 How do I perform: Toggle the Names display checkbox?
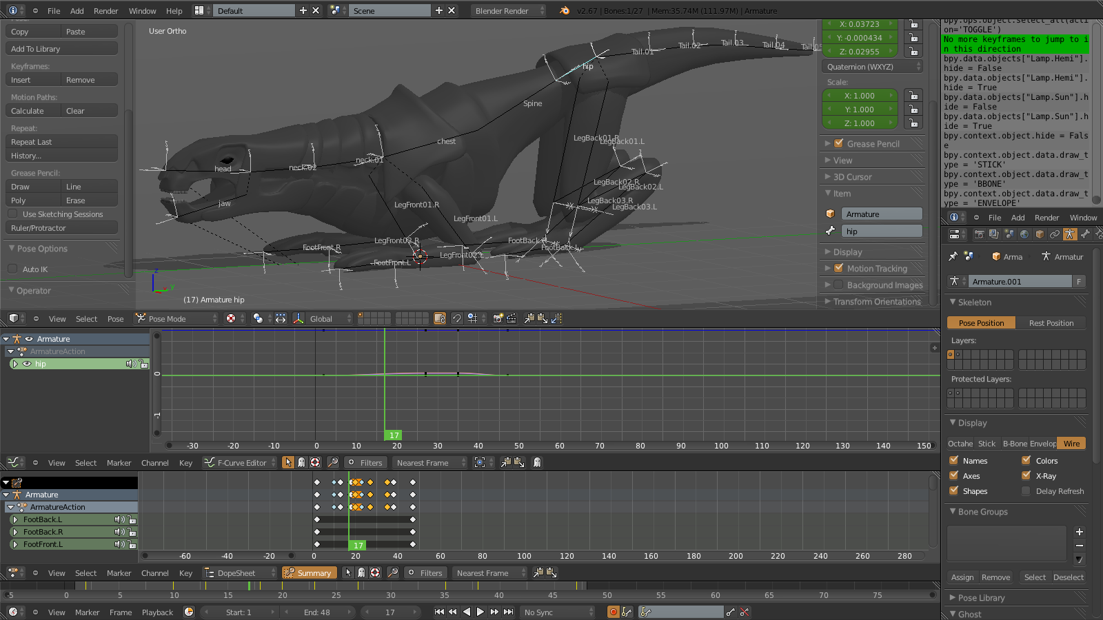(x=954, y=460)
